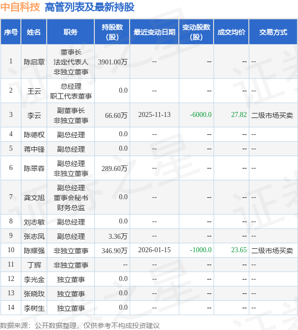Click the position 总经理 for 王云

pos(71,86)
